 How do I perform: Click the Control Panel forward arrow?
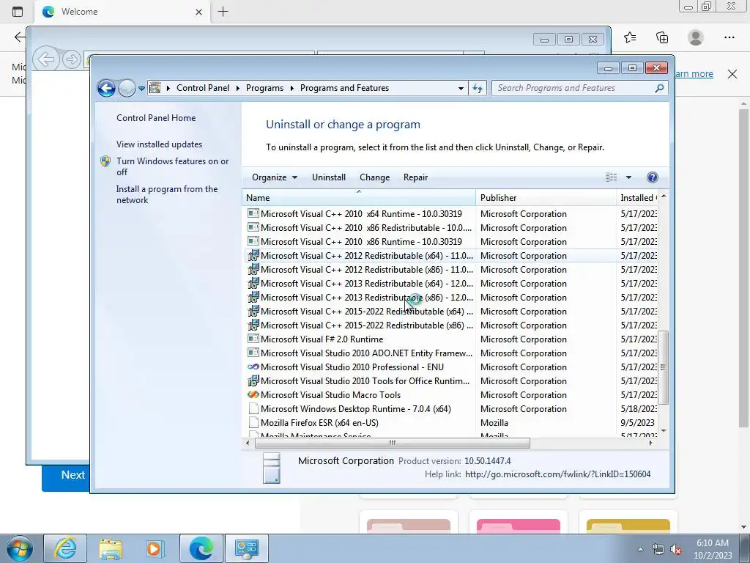point(127,88)
